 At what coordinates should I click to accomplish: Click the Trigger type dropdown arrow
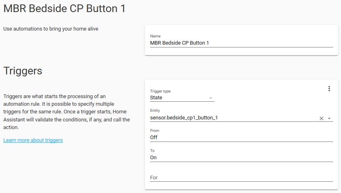coord(210,98)
